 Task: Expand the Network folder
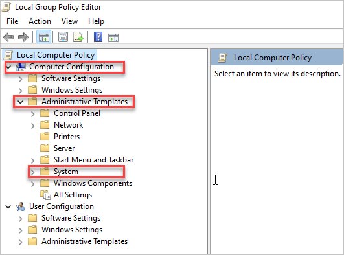tap(32, 126)
